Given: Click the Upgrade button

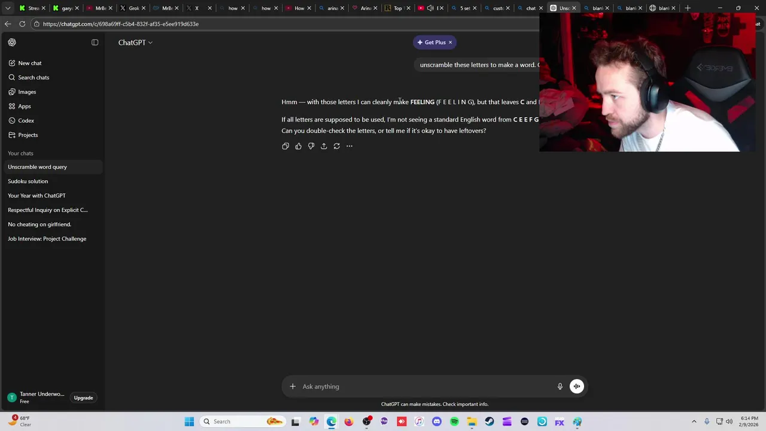Looking at the screenshot, I should 83,398.
